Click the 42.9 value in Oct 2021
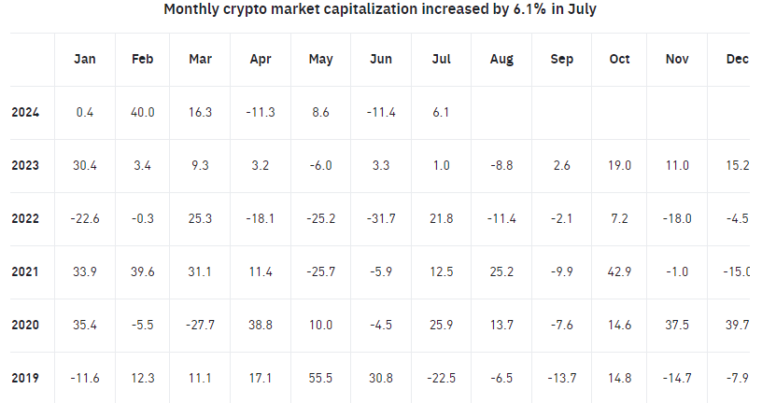Screen dimensions: 762x403 620,271
